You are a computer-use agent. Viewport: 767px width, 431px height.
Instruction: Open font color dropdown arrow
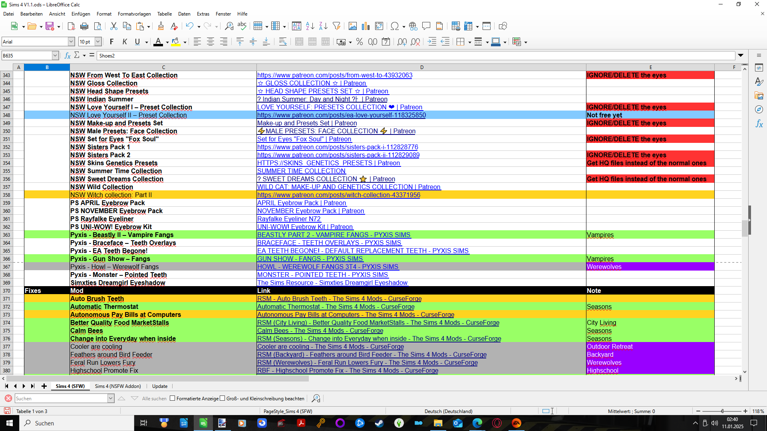point(167,42)
